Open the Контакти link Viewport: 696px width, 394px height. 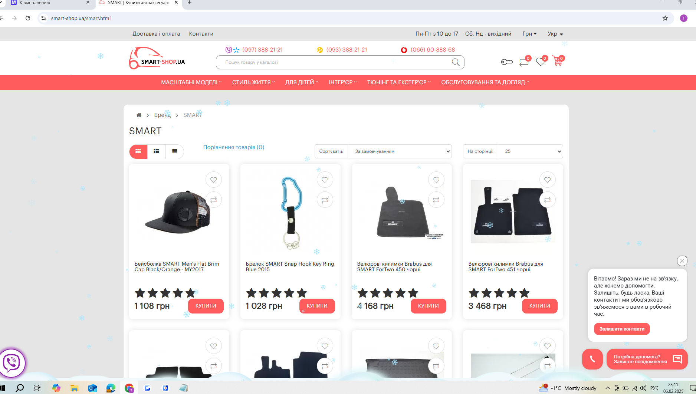pyautogui.click(x=201, y=34)
